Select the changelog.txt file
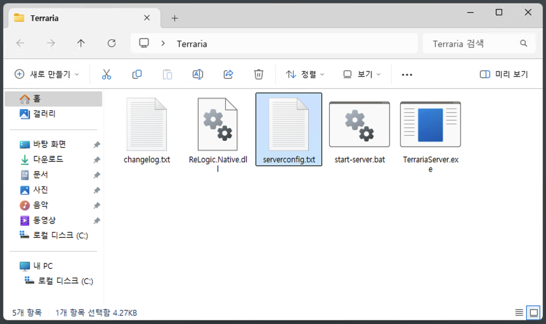This screenshot has width=546, height=324. 147,130
